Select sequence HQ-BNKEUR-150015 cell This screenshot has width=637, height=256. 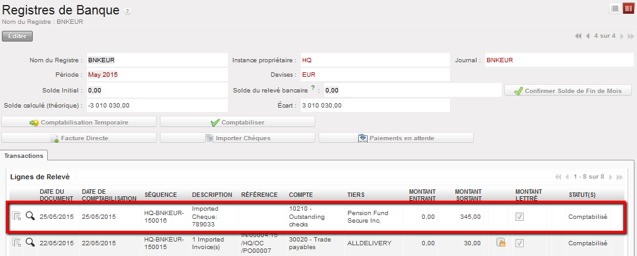coord(164,243)
